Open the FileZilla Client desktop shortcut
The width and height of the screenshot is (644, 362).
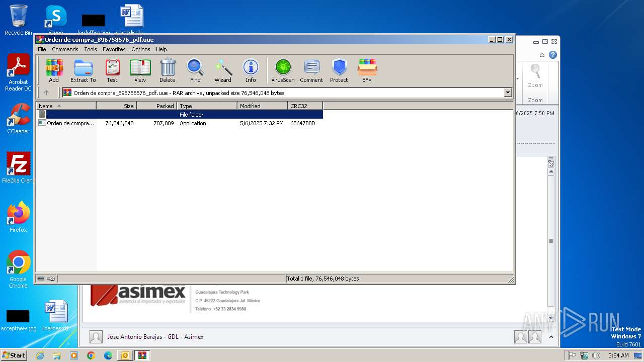click(x=18, y=167)
